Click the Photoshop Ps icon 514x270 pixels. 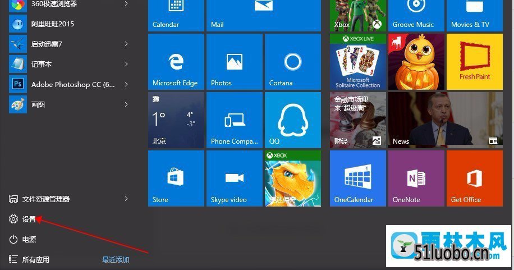18,84
